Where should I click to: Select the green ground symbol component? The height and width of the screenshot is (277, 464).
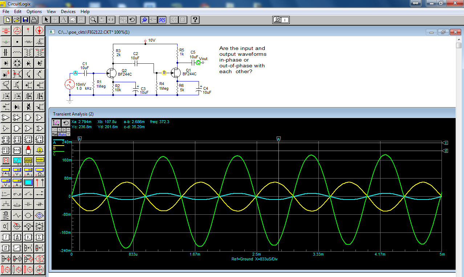(6, 42)
